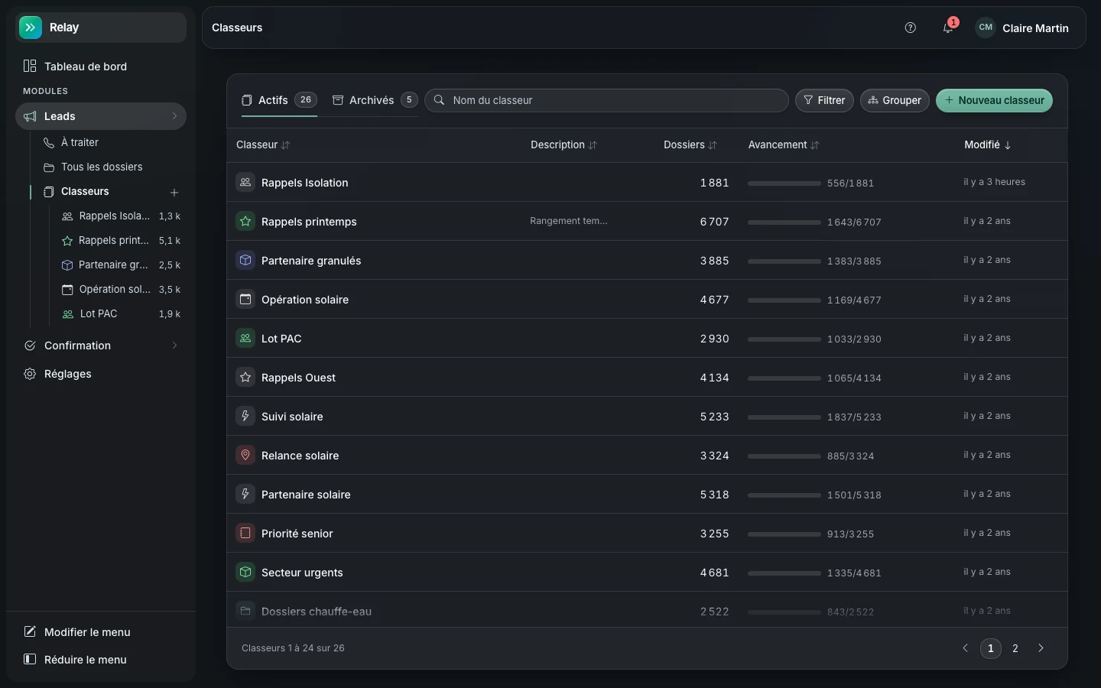The image size is (1101, 688).
Task: Click the Secteur urgents cube icon
Action: click(245, 573)
